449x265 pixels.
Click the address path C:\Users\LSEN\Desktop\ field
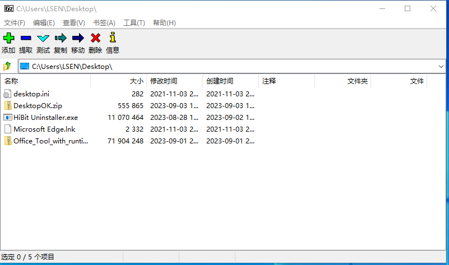point(232,67)
